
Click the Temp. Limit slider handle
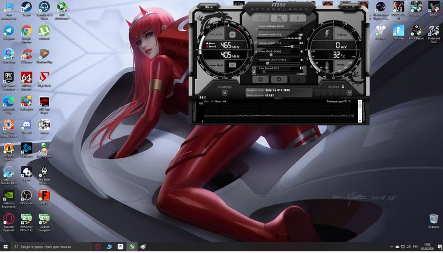[x=292, y=46]
